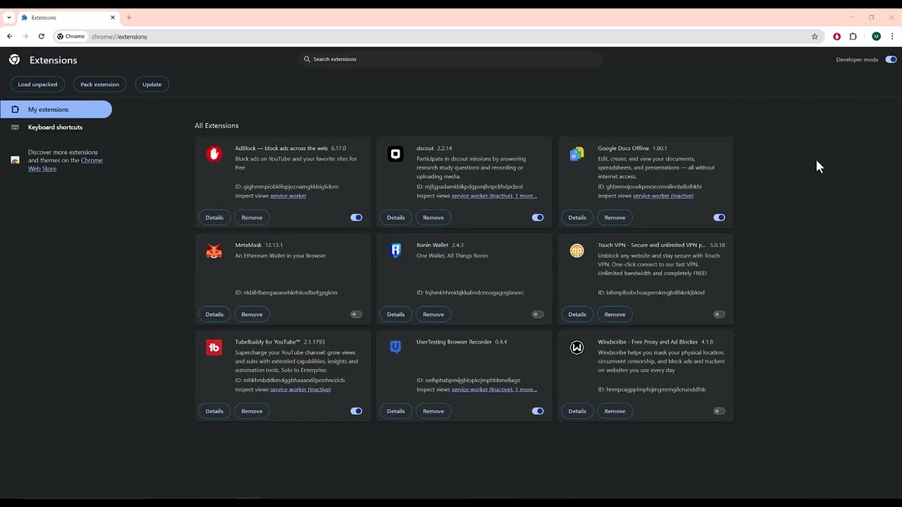Click the TubeBuddy extension icon
The image size is (902, 507).
(214, 348)
